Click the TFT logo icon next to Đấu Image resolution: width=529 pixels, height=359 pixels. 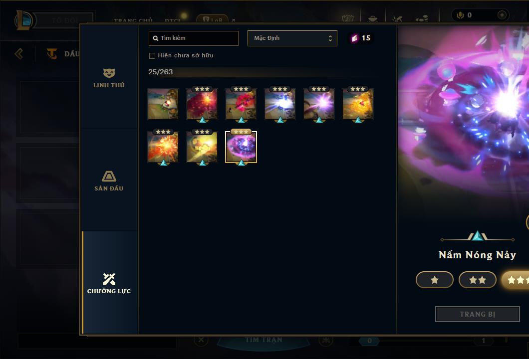(x=51, y=53)
